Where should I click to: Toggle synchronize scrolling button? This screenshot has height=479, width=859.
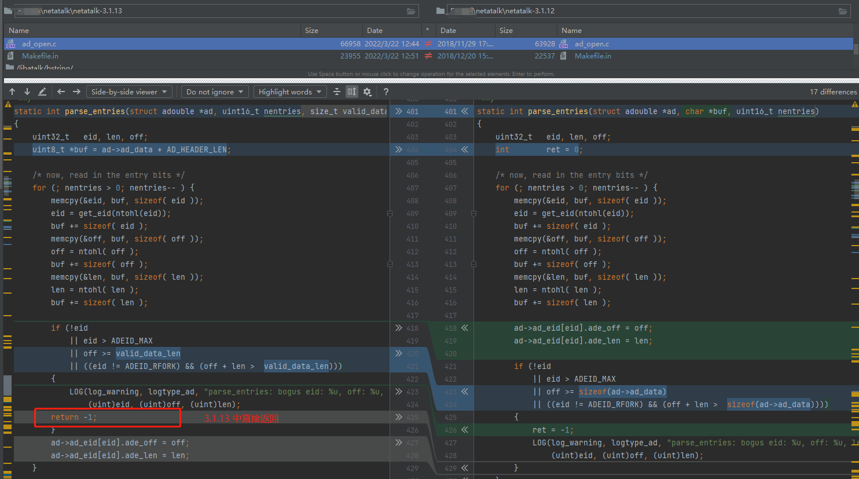(x=352, y=92)
